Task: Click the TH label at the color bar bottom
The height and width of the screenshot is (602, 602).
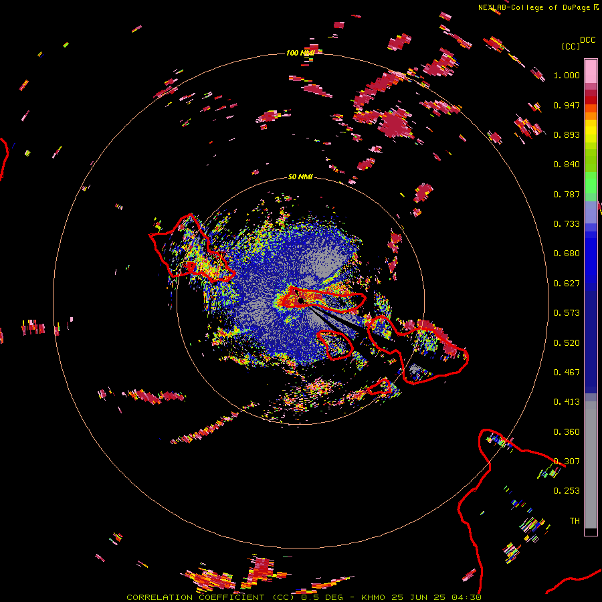Action: (575, 521)
